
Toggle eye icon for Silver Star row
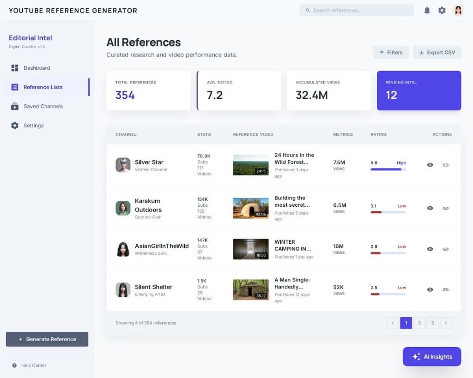click(x=430, y=165)
